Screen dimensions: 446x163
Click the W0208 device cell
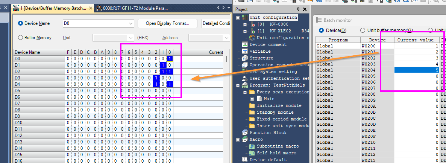(x=377, y=94)
